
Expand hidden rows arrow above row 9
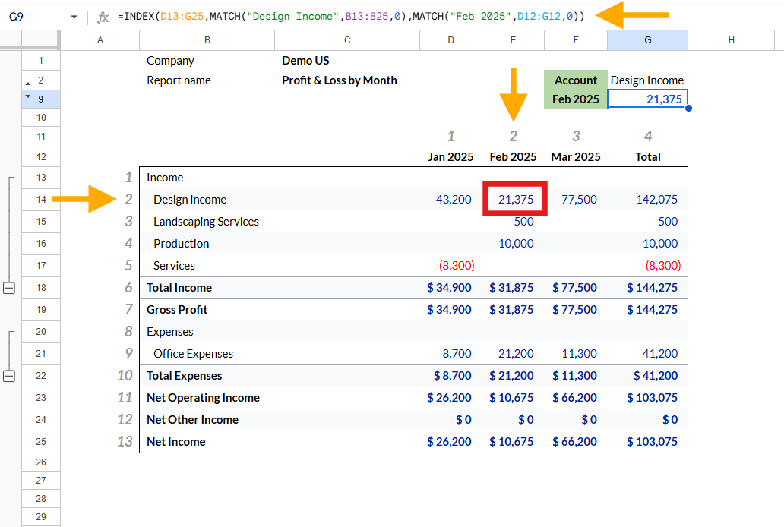point(28,96)
